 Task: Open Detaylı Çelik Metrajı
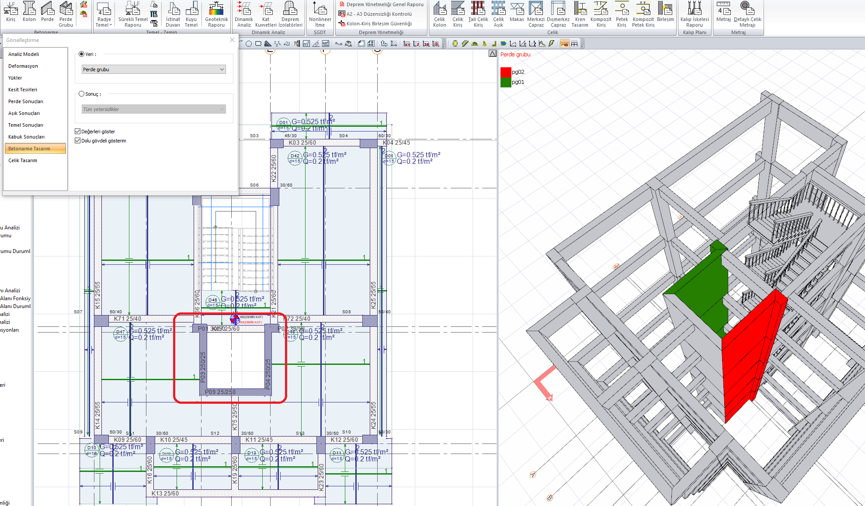point(747,14)
